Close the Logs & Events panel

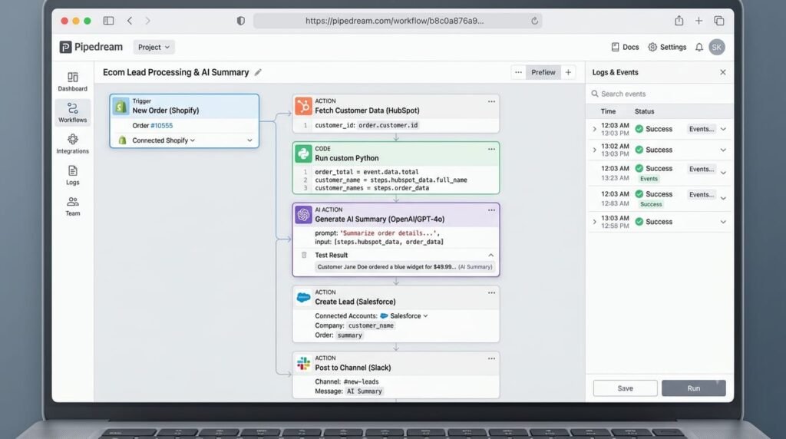[723, 72]
